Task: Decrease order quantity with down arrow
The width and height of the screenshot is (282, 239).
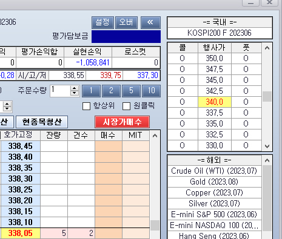Action: coord(75,93)
